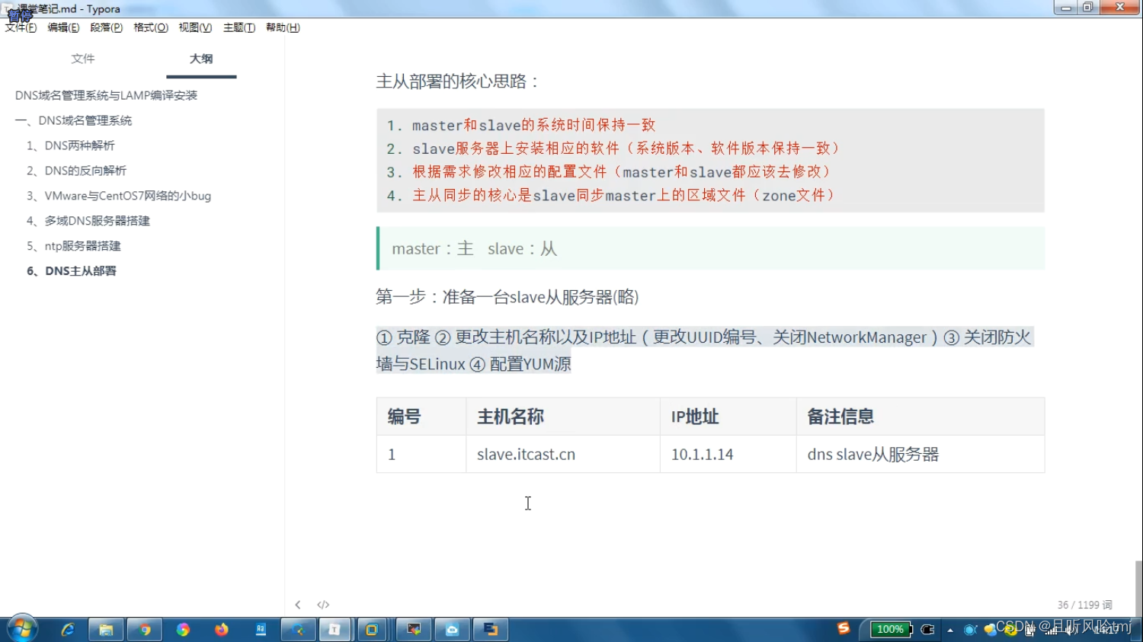Open Windows Explorer from the taskbar

point(106,630)
